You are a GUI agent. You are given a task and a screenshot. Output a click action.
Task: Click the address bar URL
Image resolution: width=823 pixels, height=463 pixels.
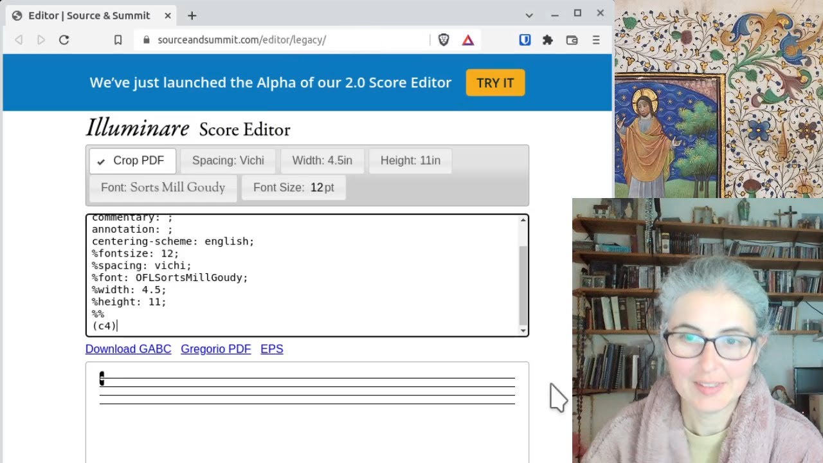coord(242,40)
